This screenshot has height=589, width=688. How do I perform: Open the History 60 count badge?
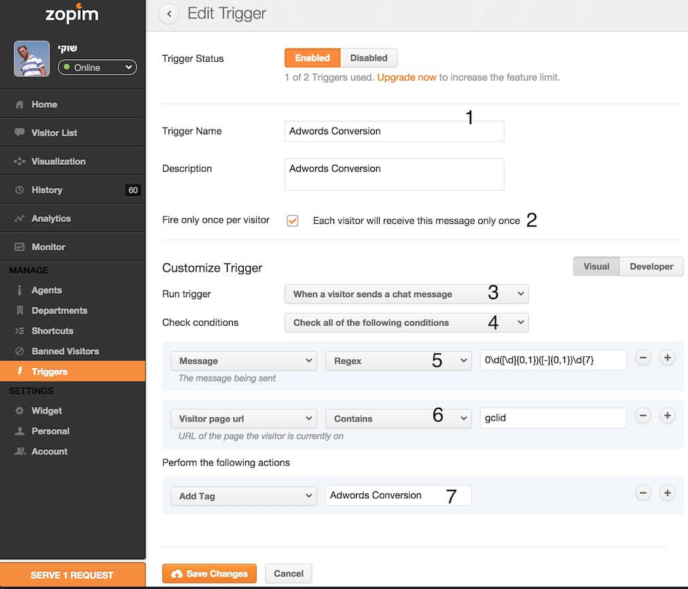[133, 190]
